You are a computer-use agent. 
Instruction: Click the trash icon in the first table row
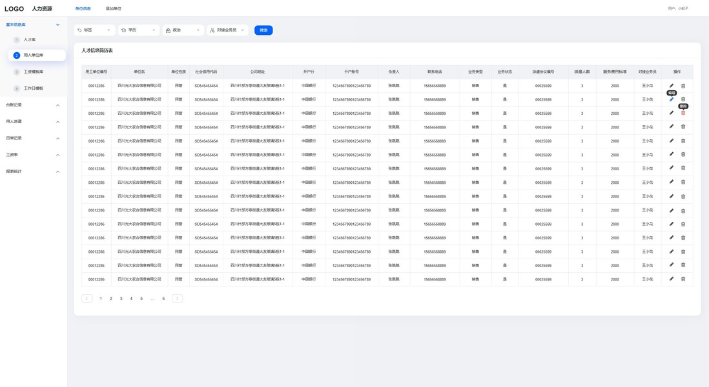coord(683,85)
